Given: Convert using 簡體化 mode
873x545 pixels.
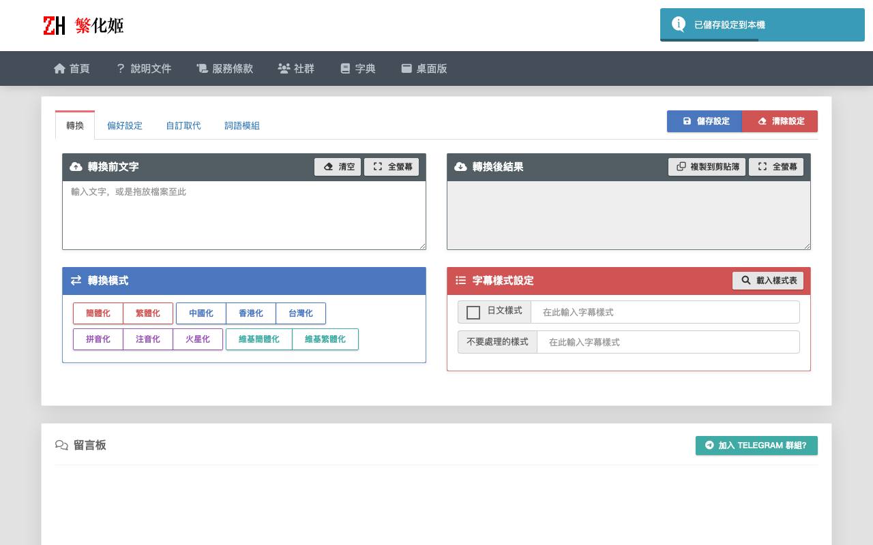Looking at the screenshot, I should point(98,313).
